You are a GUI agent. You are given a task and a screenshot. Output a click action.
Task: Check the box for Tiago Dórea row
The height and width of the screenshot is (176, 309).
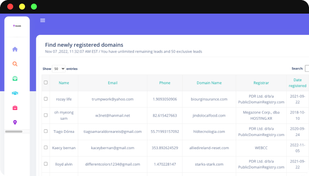(46, 131)
